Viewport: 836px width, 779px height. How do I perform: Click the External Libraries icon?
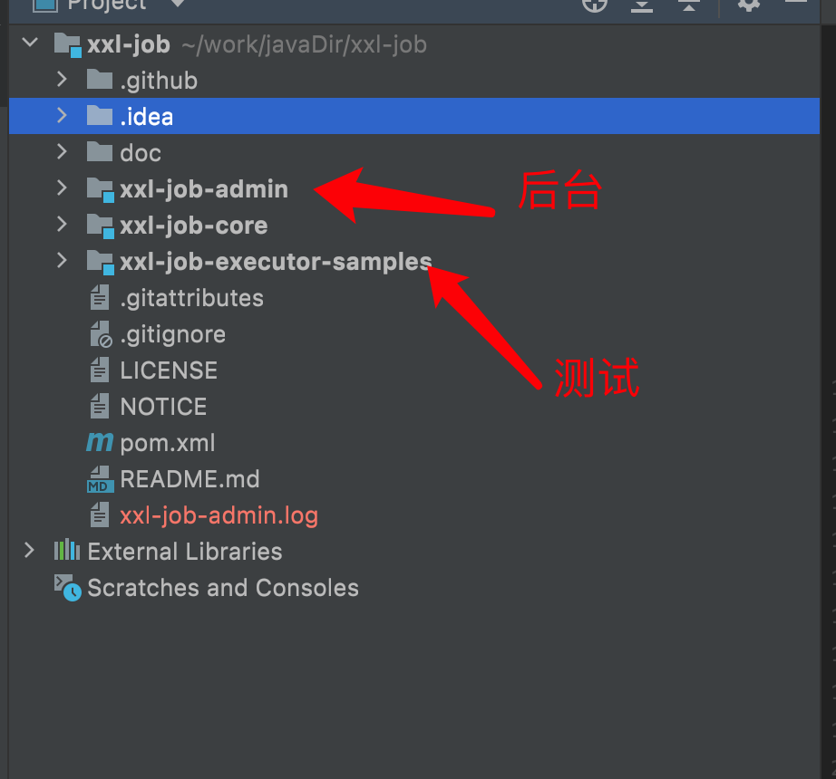tap(66, 551)
